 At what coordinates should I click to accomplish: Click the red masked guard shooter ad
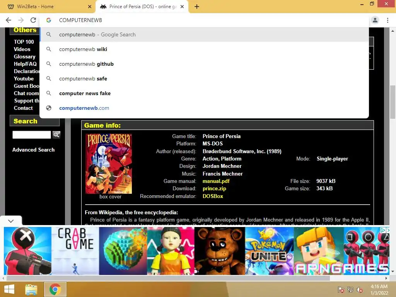pos(27,251)
